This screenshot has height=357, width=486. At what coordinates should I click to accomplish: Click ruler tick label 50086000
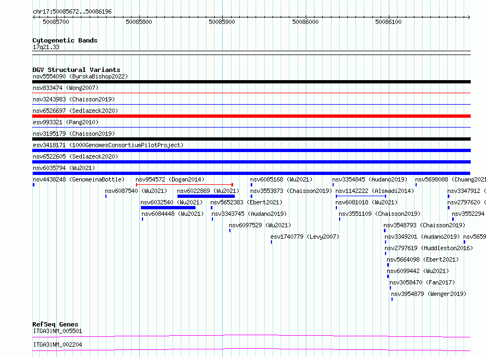(x=305, y=22)
